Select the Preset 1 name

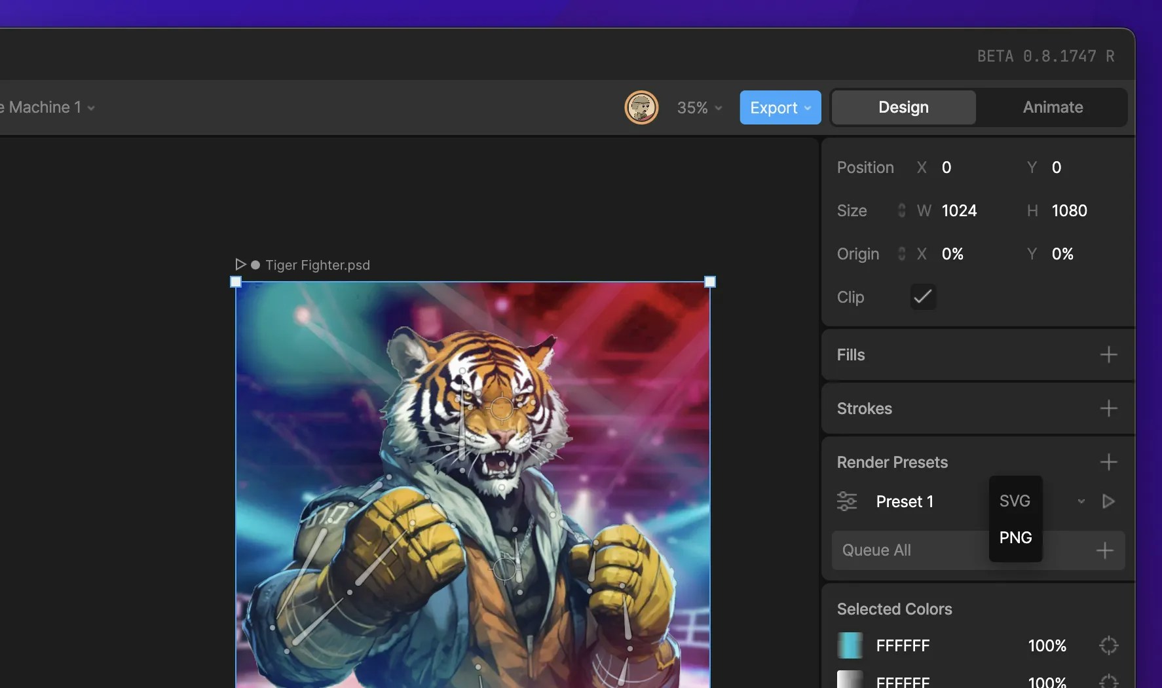[905, 502]
